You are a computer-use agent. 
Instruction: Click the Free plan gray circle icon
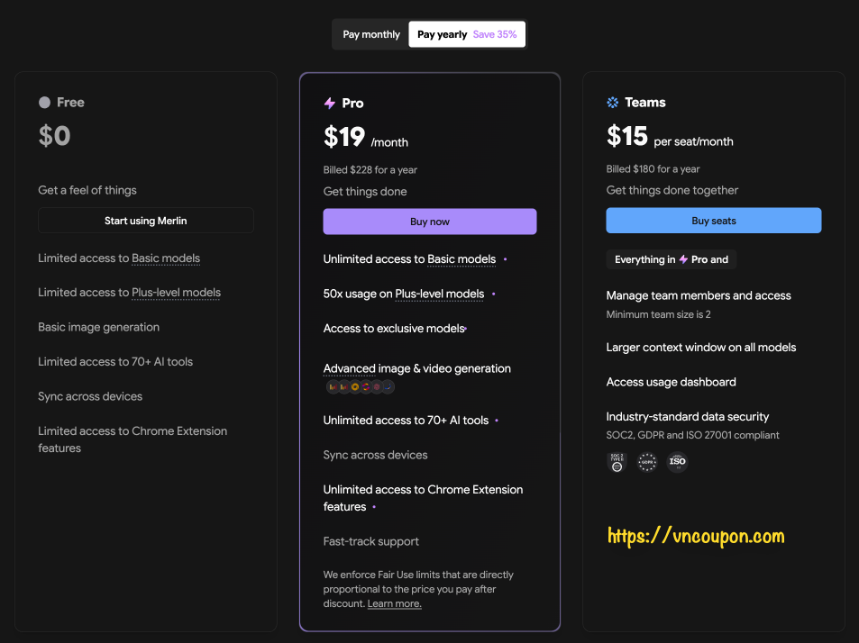coord(44,103)
